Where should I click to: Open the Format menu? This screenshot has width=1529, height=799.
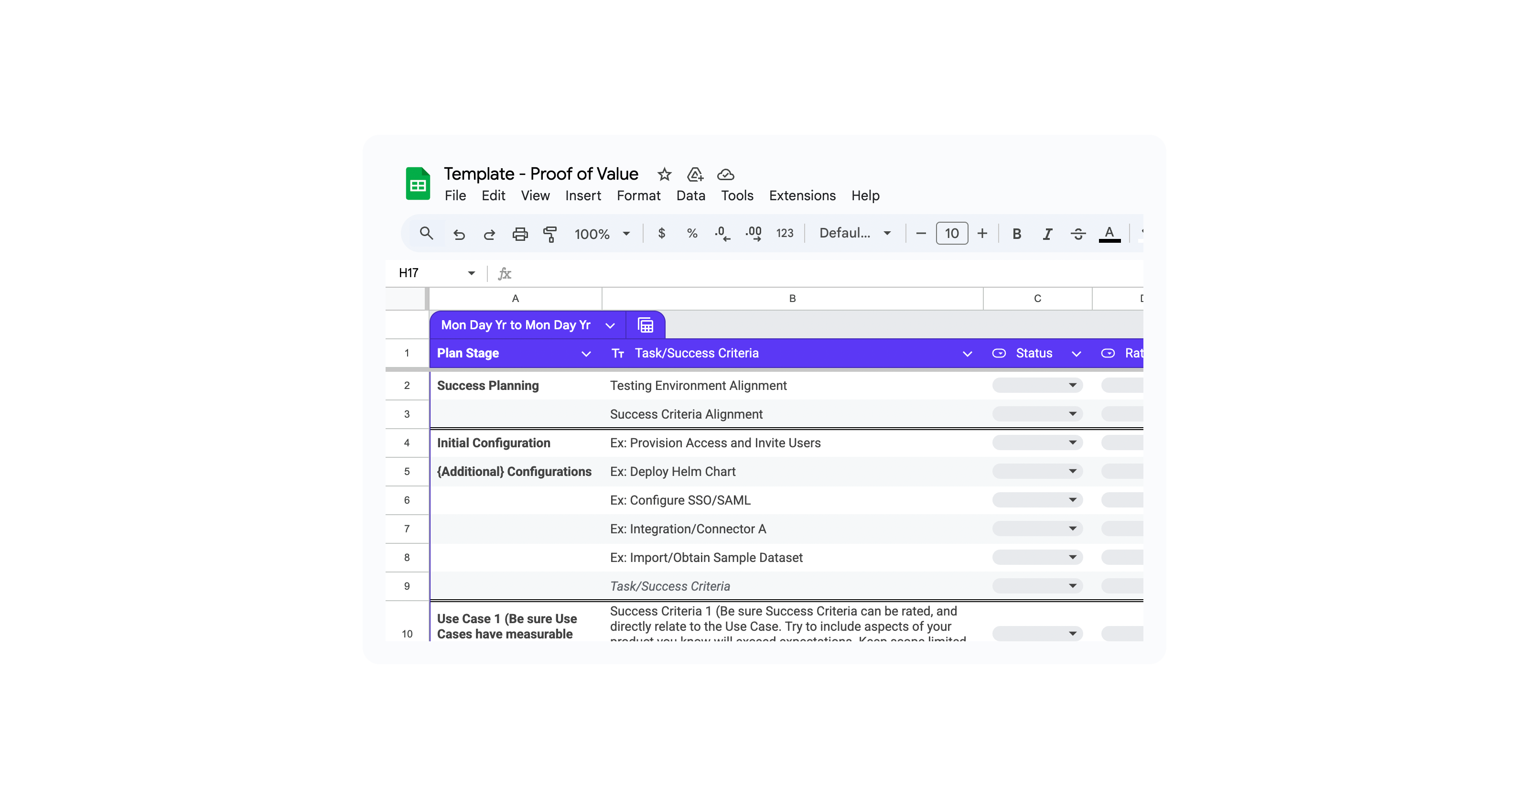(x=638, y=196)
